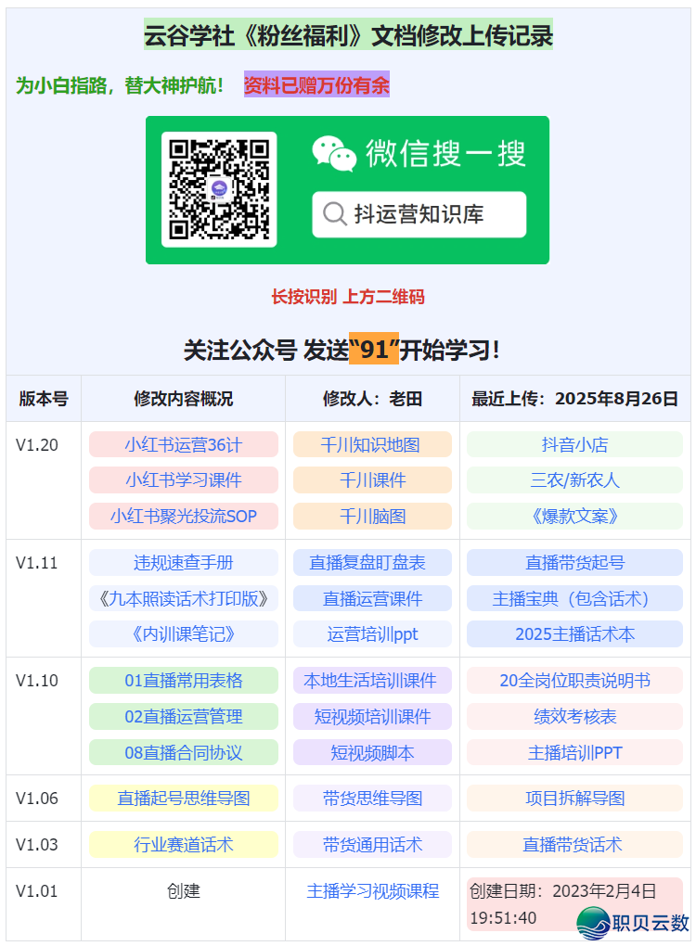Open the 违规速查手册 link
This screenshot has height=946, width=696.
184,562
